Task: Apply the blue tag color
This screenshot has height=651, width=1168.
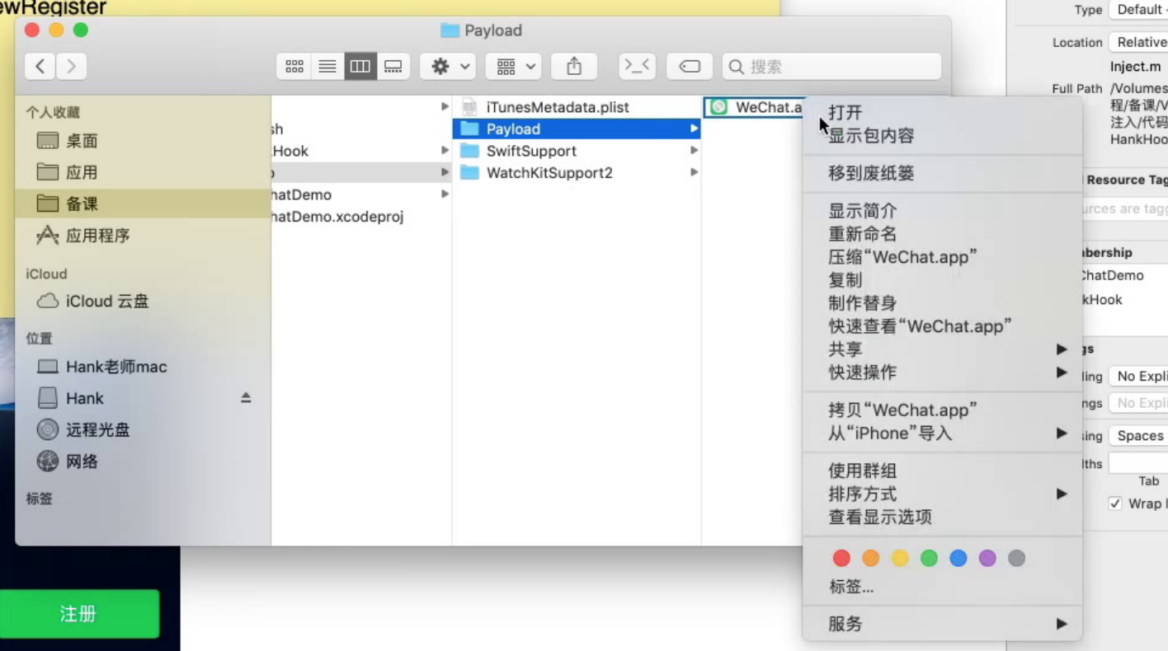Action: [958, 559]
